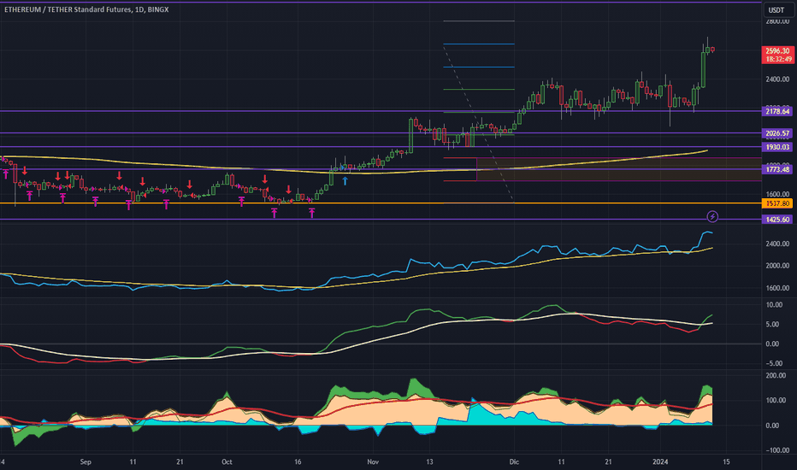Screen dimensions: 797x470
Task: Click the 2024 label on time axis
Action: tap(660, 461)
